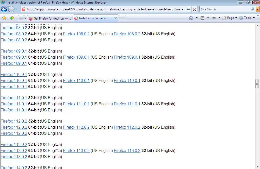Open a new blank tab
This screenshot has height=169, width=260.
click(122, 18)
